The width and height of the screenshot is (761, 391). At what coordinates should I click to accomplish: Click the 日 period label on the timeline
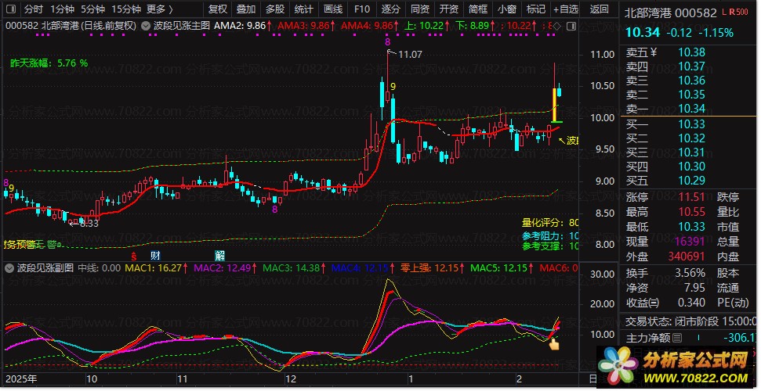point(592,379)
